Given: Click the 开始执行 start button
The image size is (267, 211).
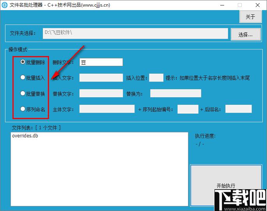Looking at the screenshot, I should [226, 185].
